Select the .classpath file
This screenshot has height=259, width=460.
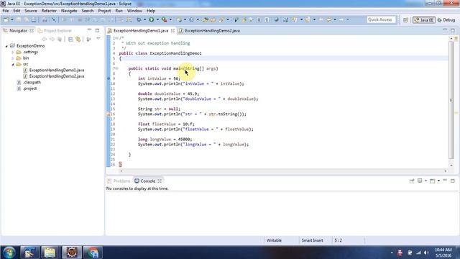pyautogui.click(x=32, y=82)
